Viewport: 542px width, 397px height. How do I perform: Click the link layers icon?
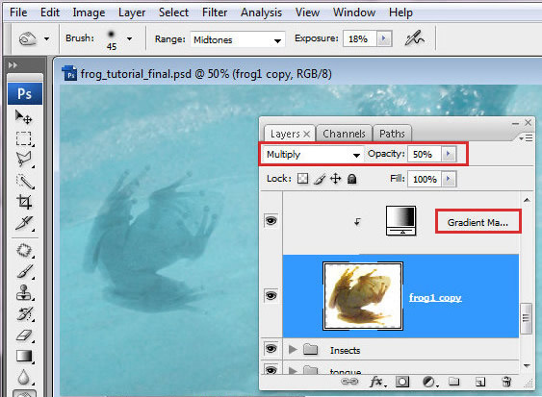pos(349,382)
